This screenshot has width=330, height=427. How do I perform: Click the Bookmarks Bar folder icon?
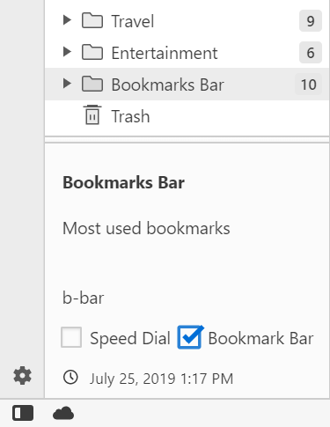tap(92, 85)
